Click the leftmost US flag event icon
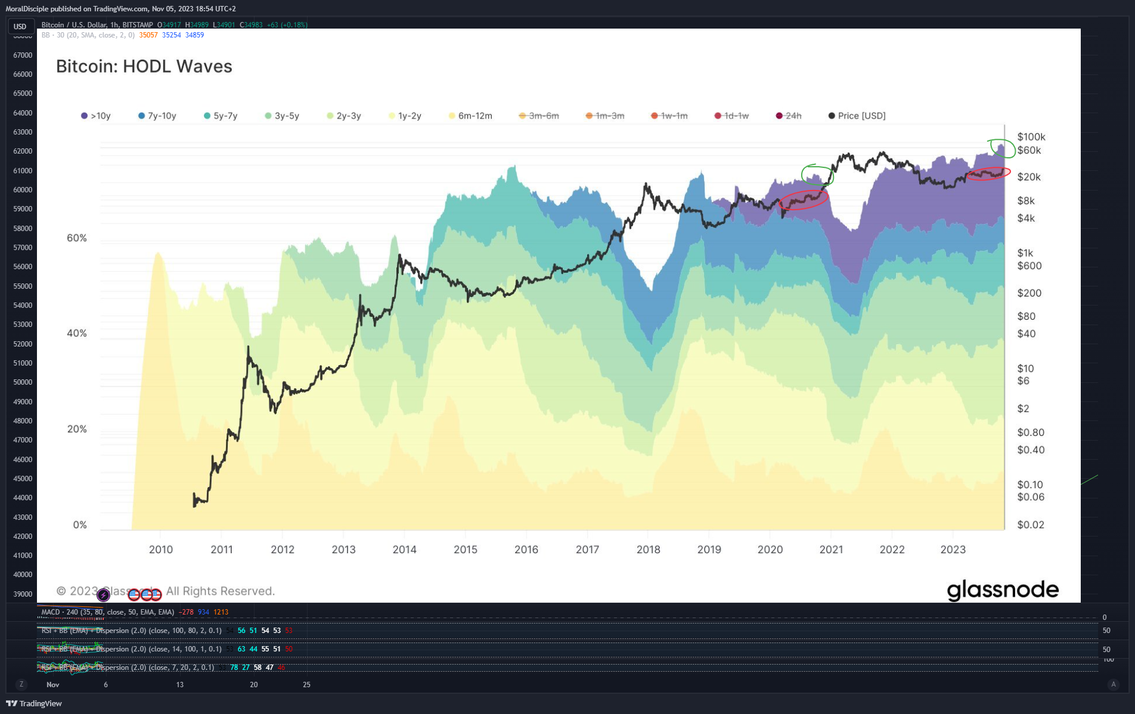Viewport: 1135px width, 714px height. [x=134, y=594]
